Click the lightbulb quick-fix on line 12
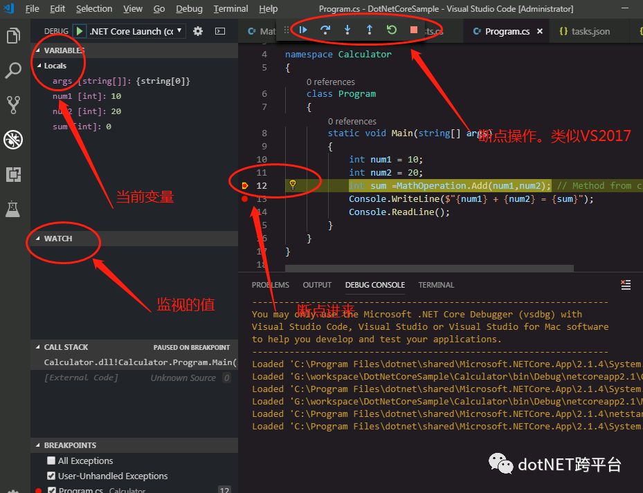The image size is (643, 493). [293, 185]
